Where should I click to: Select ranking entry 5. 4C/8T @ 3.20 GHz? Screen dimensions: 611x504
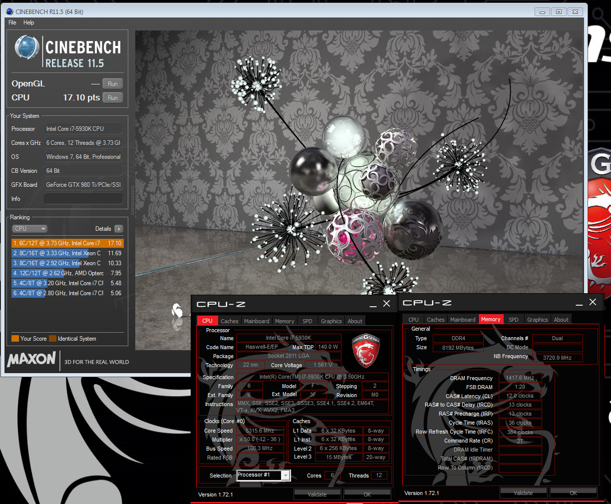click(67, 283)
